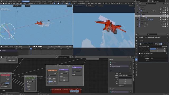Select the highlighted active workspace tab
This screenshot has height=95, width=169.
(x=26, y=1)
